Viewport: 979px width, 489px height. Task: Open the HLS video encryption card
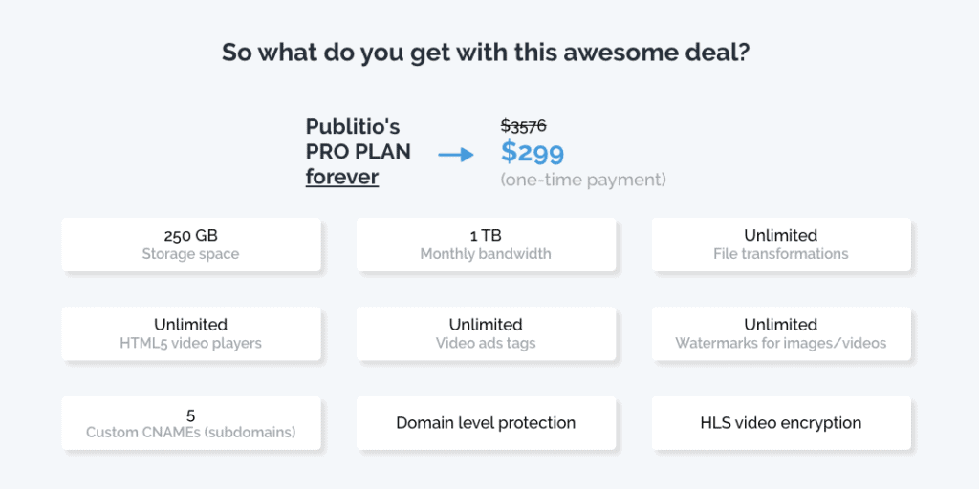tap(782, 423)
